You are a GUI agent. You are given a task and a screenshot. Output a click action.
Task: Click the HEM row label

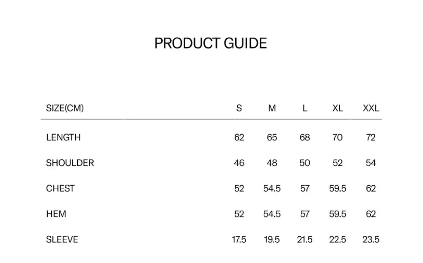tap(56, 214)
